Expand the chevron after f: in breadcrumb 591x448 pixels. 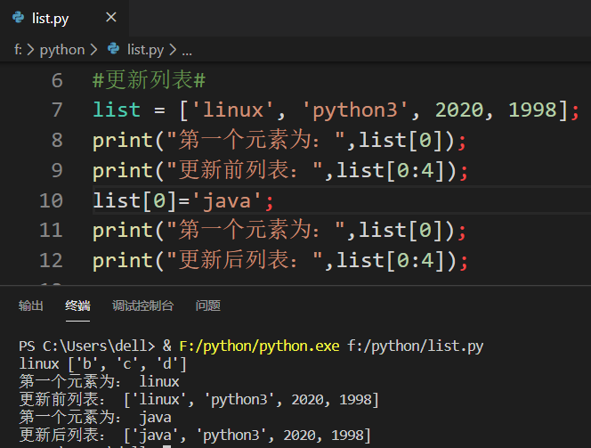pos(30,49)
